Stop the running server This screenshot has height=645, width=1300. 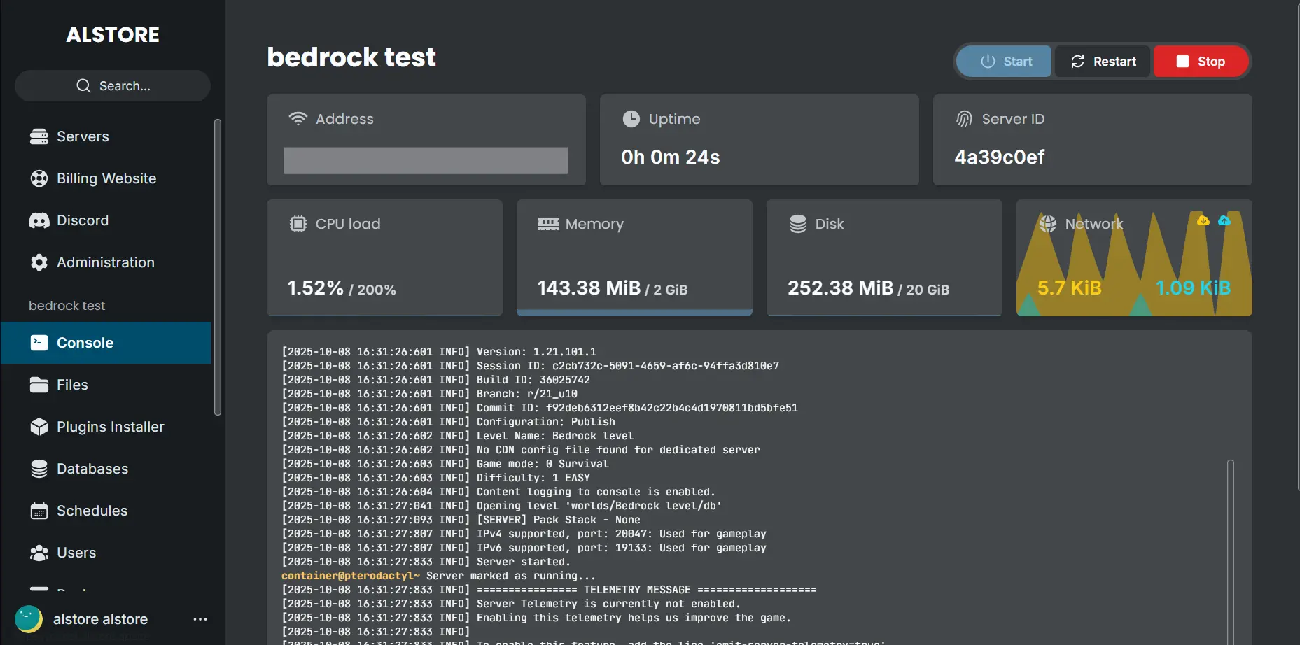(1201, 62)
